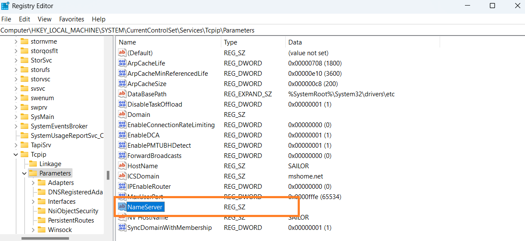Sort values by Name column header
The image size is (525, 241).
(167, 42)
